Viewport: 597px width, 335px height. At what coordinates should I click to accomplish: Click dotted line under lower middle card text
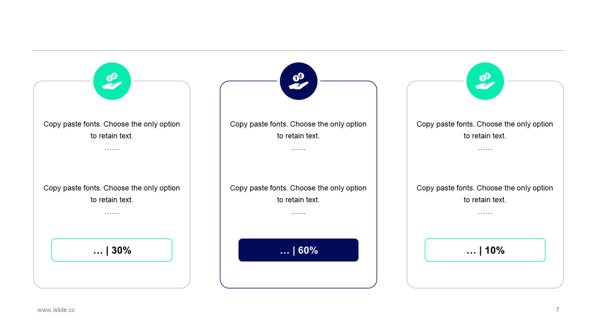[298, 213]
